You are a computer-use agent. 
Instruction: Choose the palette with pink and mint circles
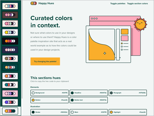point(10,24)
